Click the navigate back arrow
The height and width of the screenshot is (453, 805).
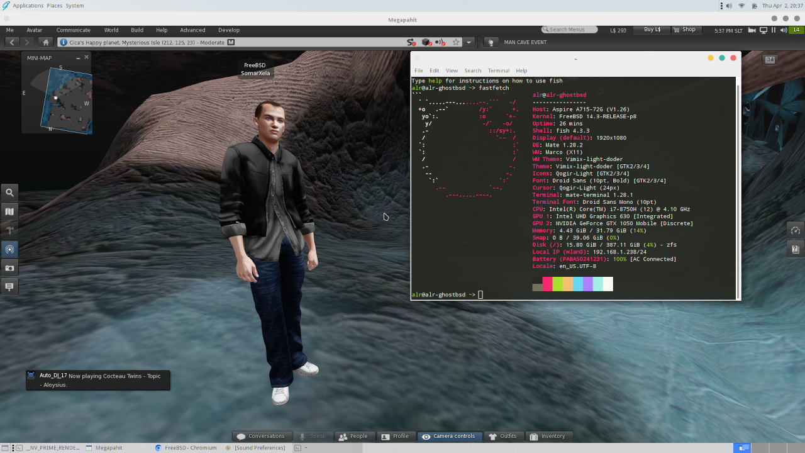click(12, 42)
